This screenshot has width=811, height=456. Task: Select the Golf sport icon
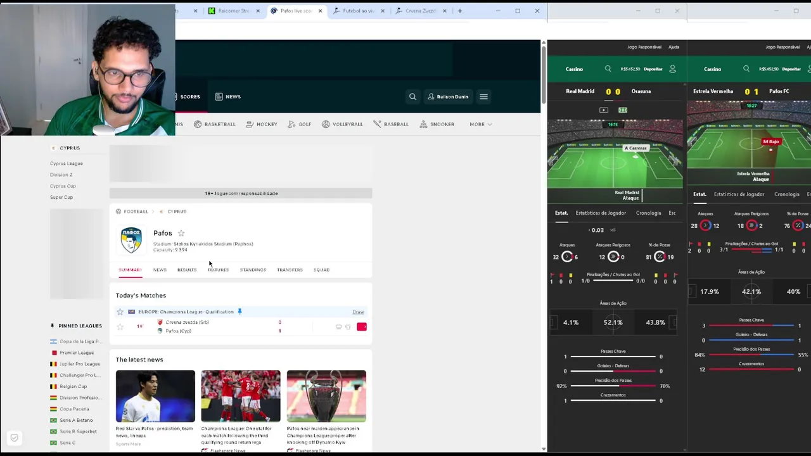tap(291, 124)
